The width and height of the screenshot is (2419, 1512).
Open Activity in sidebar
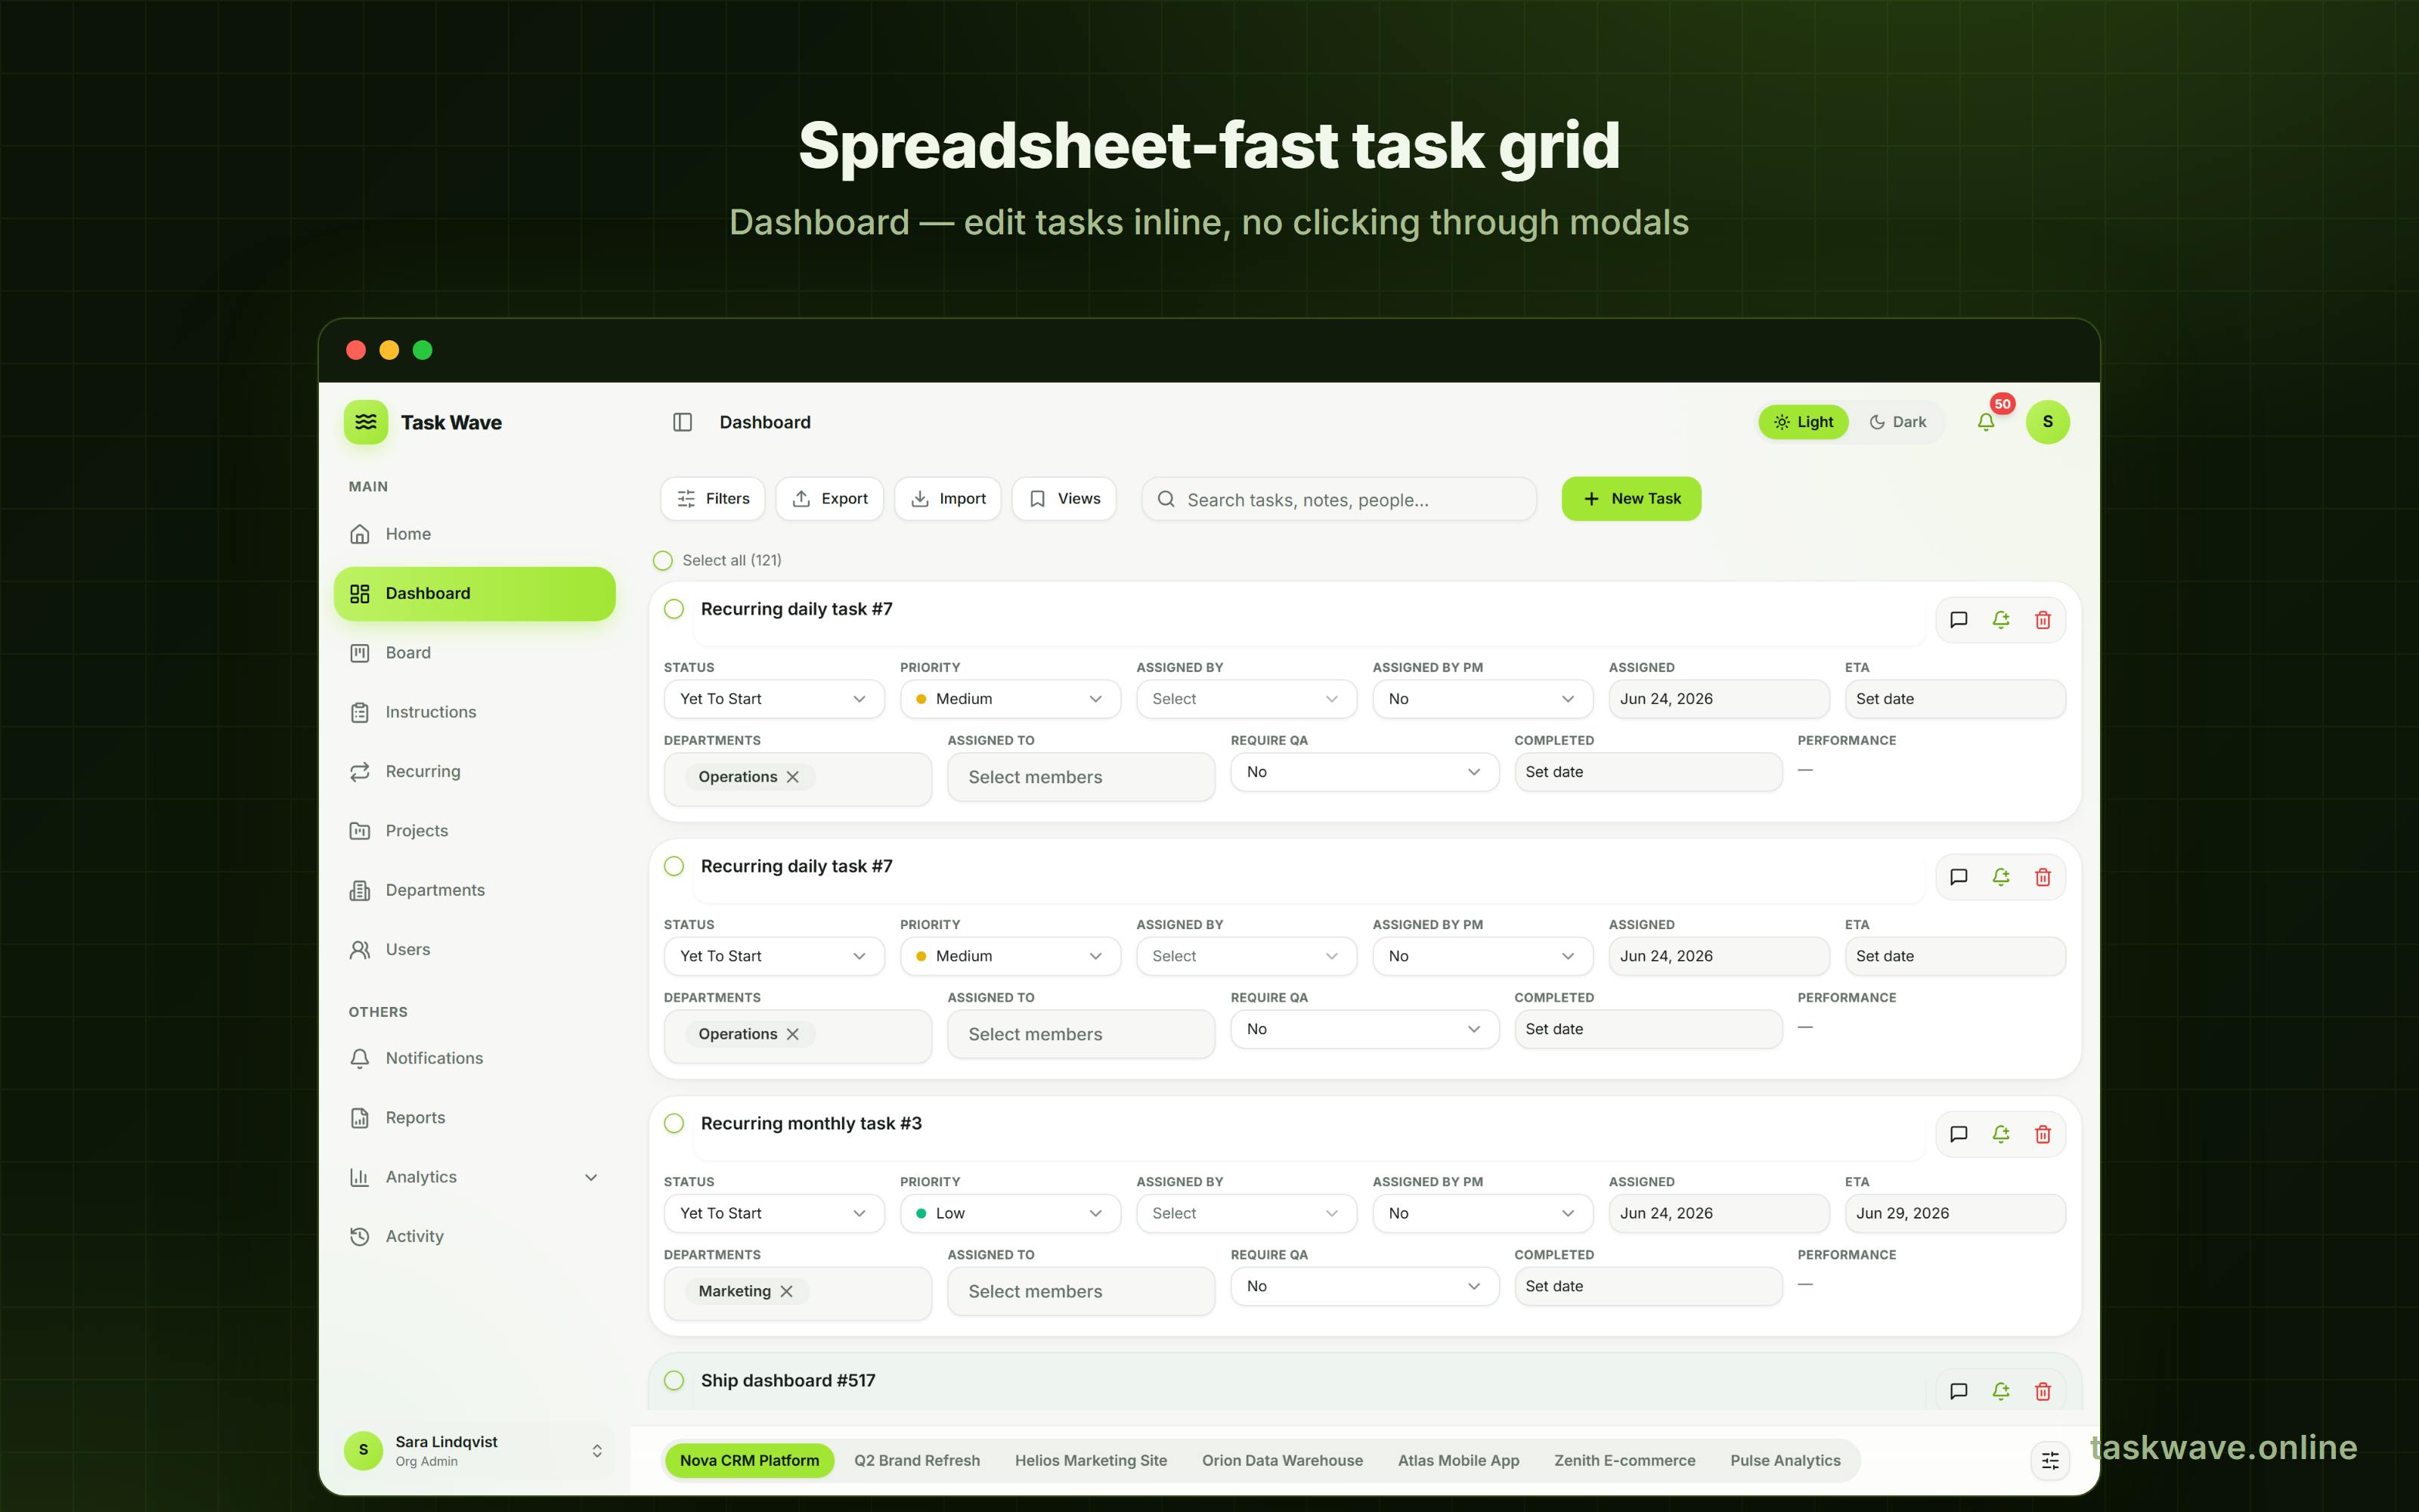(475, 1236)
